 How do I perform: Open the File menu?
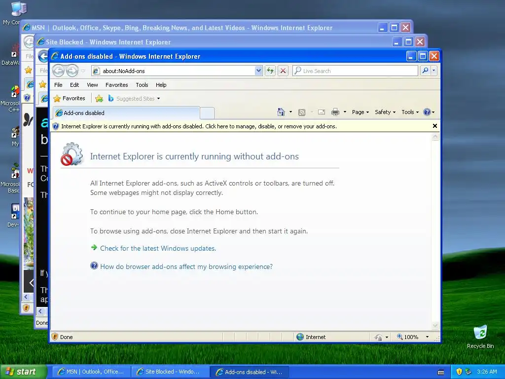click(x=58, y=85)
